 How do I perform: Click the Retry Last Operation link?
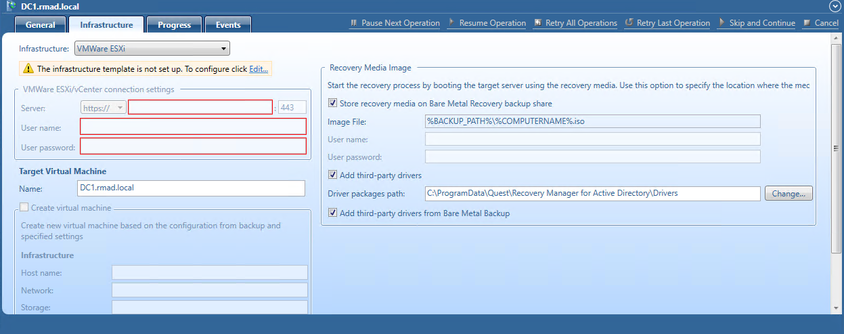(673, 23)
